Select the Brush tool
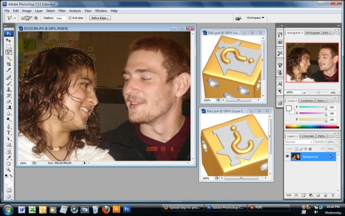 pyautogui.click(x=9, y=84)
